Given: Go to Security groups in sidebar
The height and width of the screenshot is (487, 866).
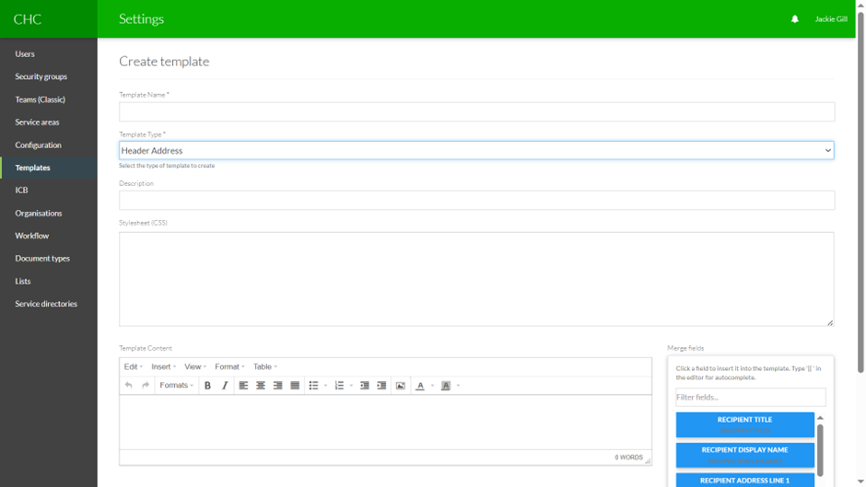Looking at the screenshot, I should [41, 76].
